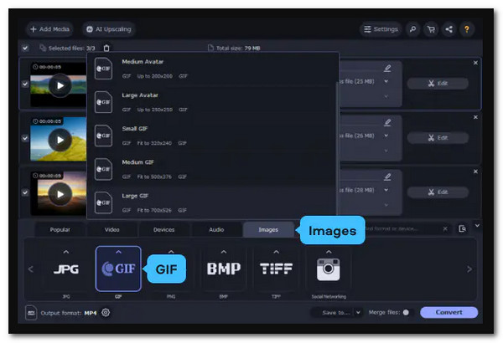Open help question mark icon

(x=467, y=29)
